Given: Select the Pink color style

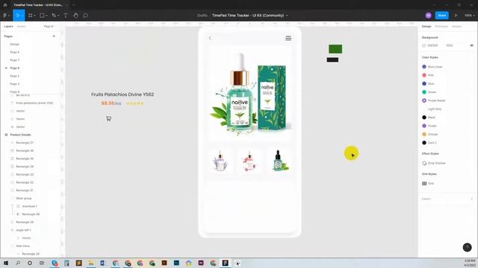Looking at the screenshot, I should click(x=428, y=75).
